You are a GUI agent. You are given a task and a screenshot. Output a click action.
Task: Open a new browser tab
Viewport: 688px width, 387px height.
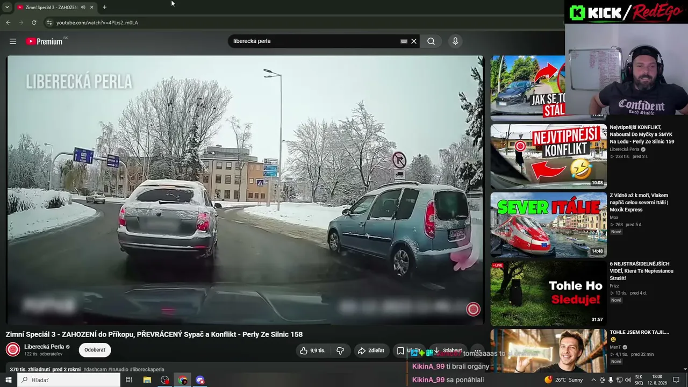[104, 7]
